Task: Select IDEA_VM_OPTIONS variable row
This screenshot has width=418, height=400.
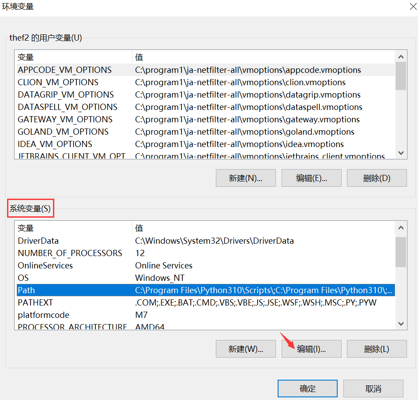Action: pos(206,144)
